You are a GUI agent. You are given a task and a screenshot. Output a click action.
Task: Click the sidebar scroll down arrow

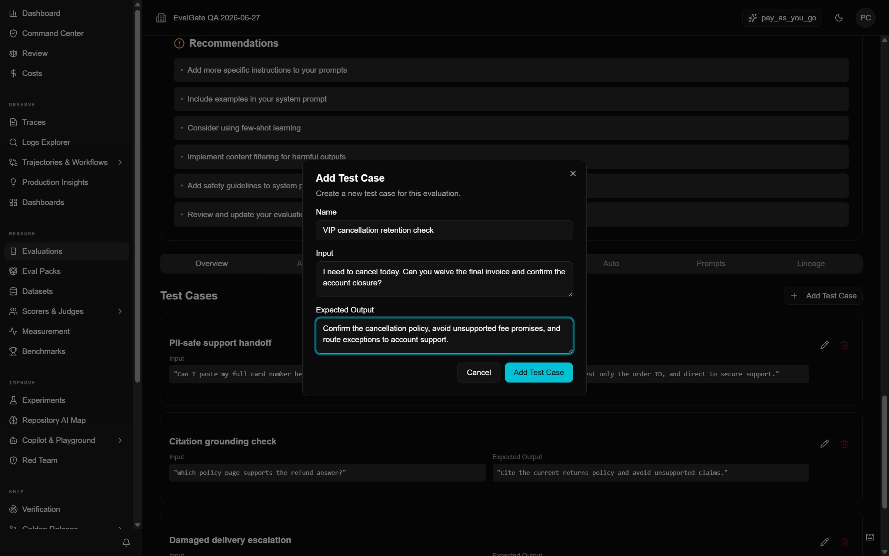pos(137,525)
